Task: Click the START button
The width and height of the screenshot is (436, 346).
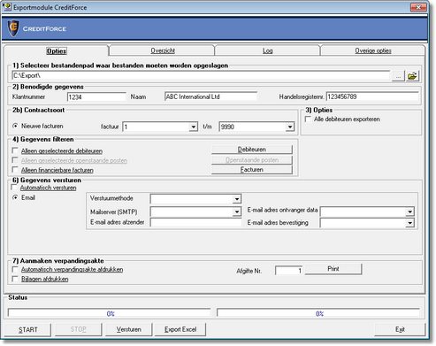Action: click(27, 329)
